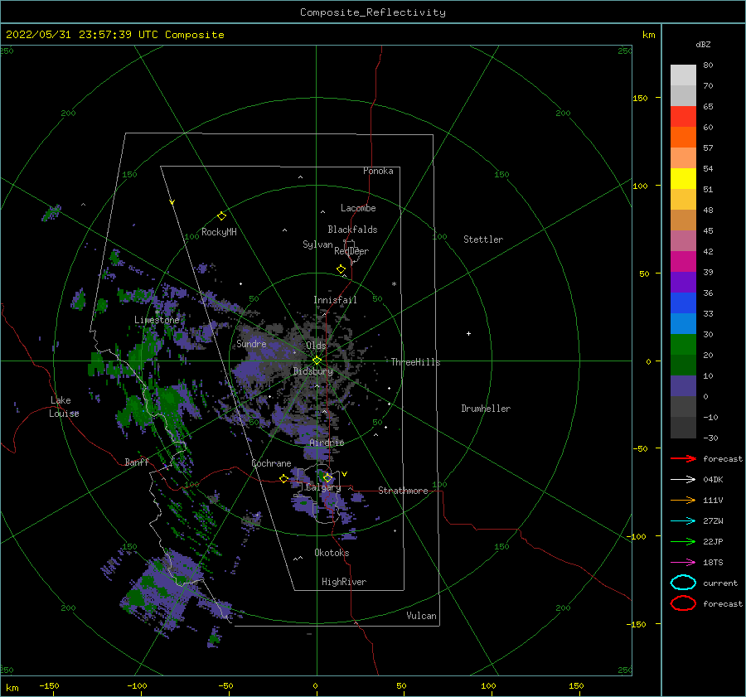Viewport: 746px width, 697px height.
Task: Select the Blackfalds label on map
Action: (352, 230)
